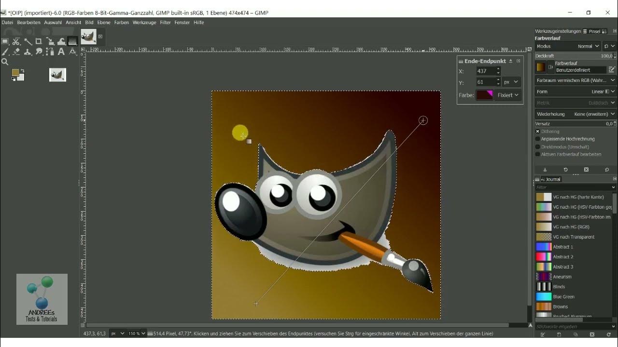Viewport: 618px width, 347px height.
Task: Delete tool preset icon below options
Action: [586, 170]
